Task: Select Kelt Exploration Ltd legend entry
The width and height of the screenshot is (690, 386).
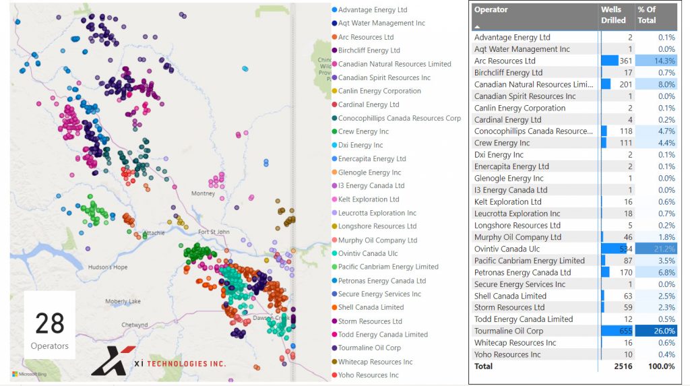Action: pos(365,199)
